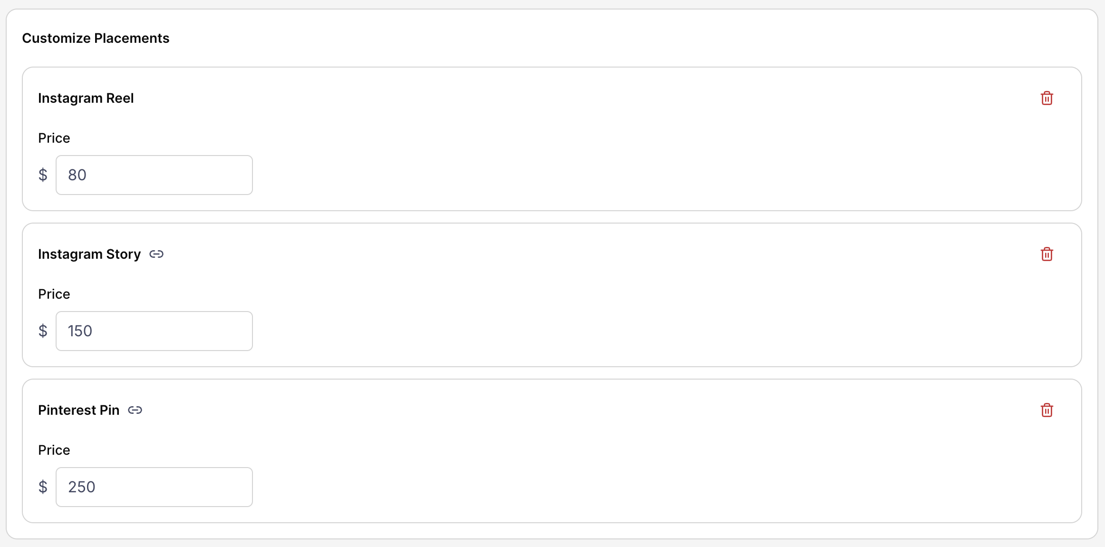Click the Price label under Pinterest Pin
Image resolution: width=1105 pixels, height=547 pixels.
(54, 449)
